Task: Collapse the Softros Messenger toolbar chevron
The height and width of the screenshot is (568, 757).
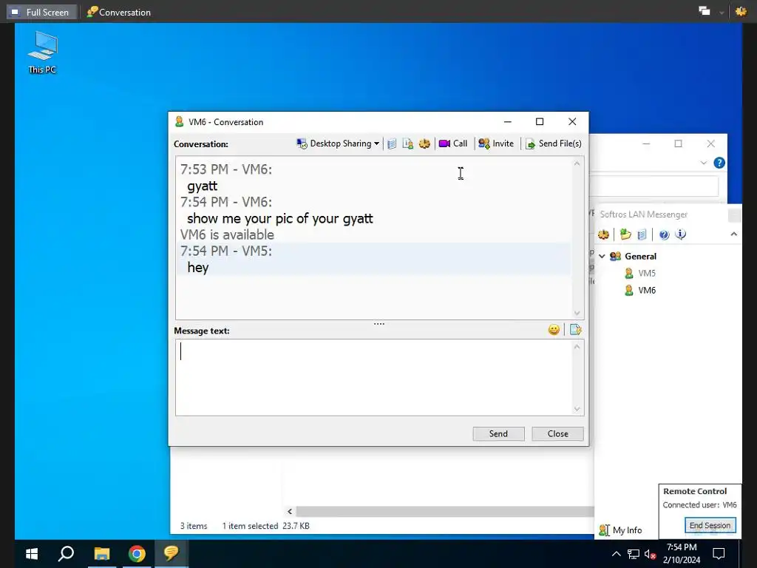Action: point(734,234)
